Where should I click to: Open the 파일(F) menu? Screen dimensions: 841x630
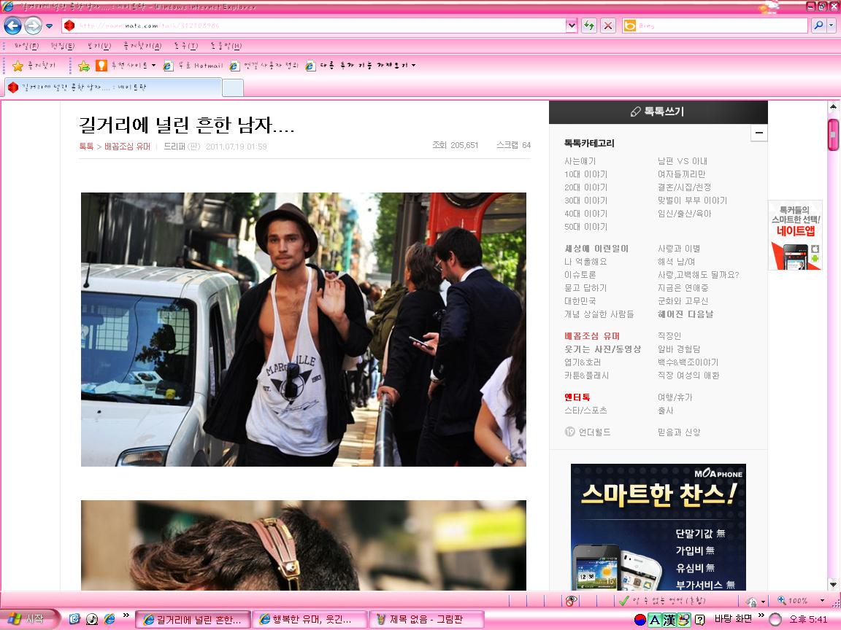pos(26,46)
